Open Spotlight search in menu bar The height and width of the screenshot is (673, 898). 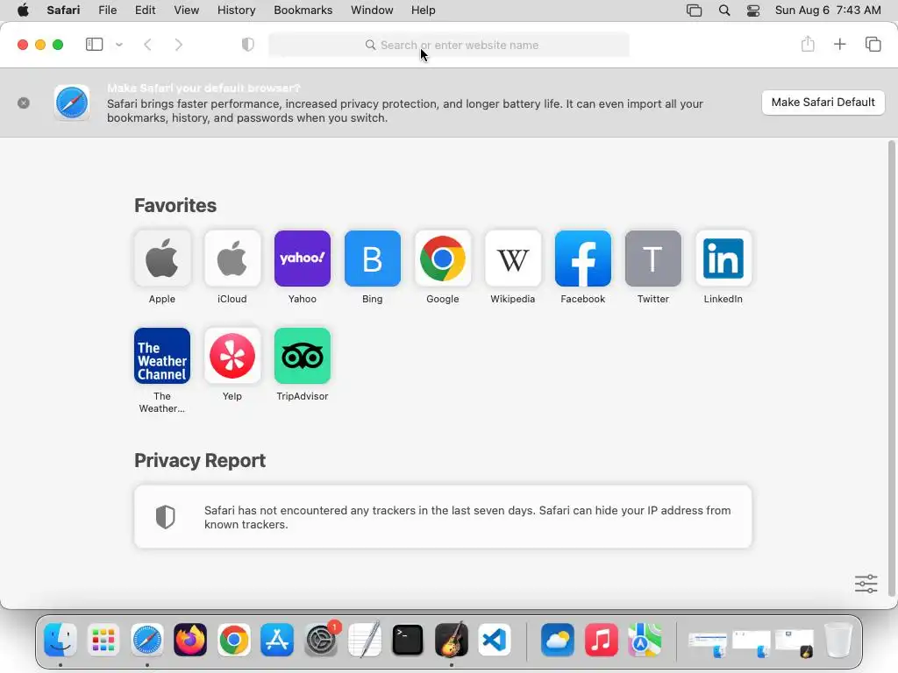pyautogui.click(x=724, y=11)
